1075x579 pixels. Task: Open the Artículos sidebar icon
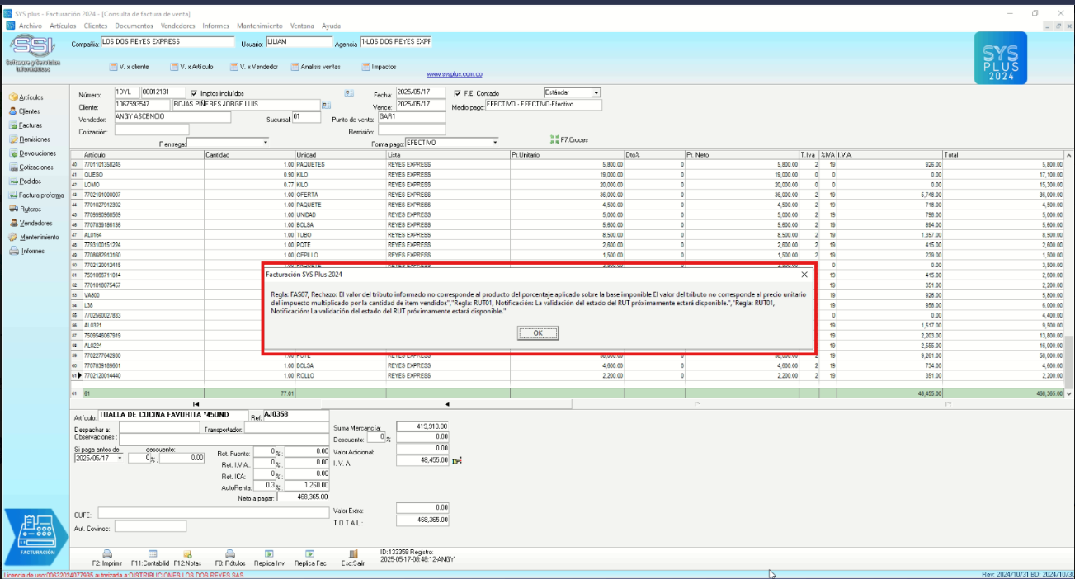point(13,97)
